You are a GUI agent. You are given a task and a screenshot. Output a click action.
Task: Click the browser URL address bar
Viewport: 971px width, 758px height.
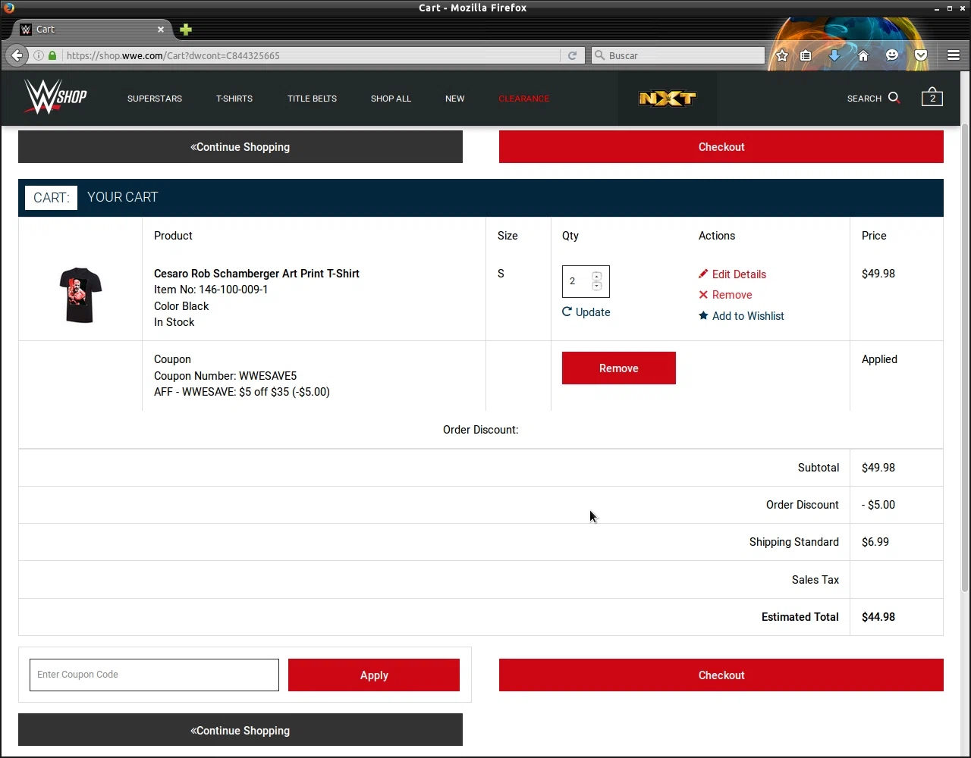(x=311, y=55)
